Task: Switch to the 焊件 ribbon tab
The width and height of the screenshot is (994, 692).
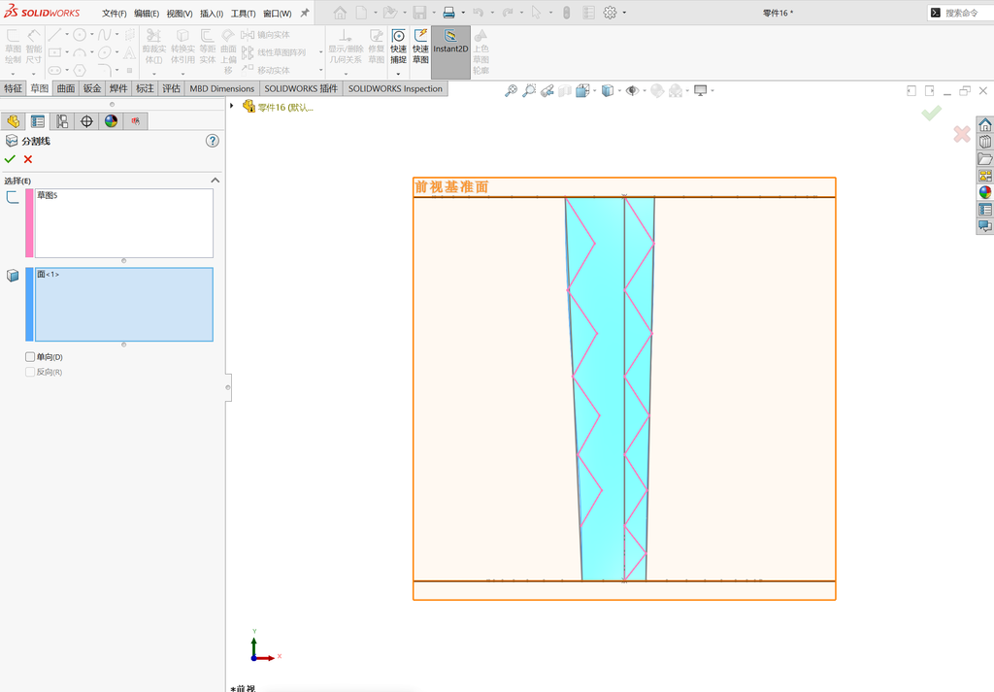Action: [118, 88]
